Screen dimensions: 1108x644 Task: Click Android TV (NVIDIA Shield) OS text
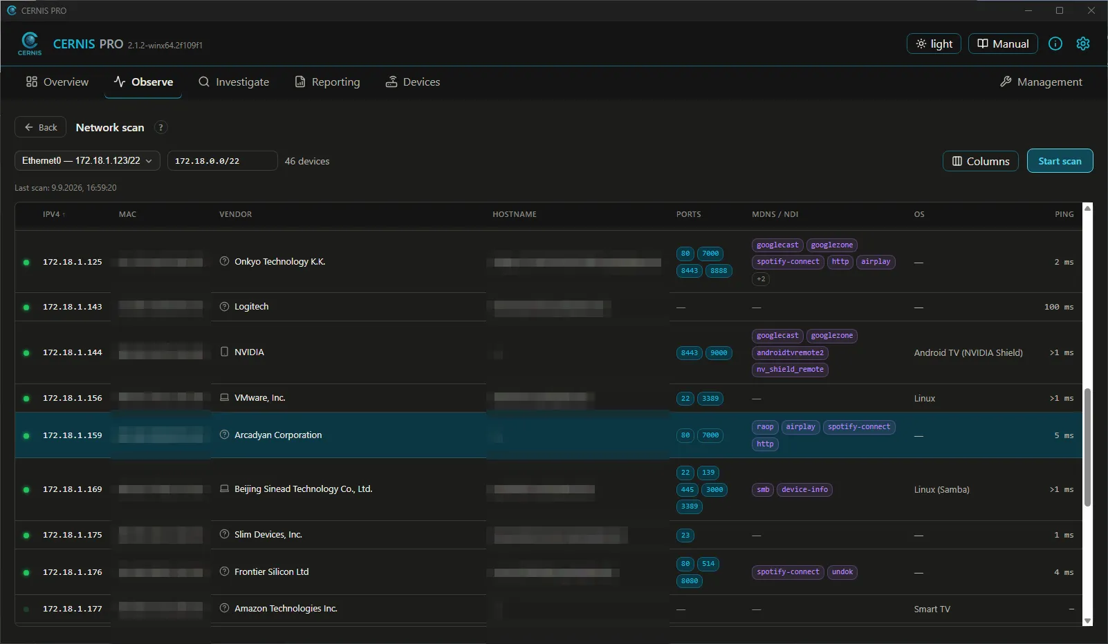(968, 352)
